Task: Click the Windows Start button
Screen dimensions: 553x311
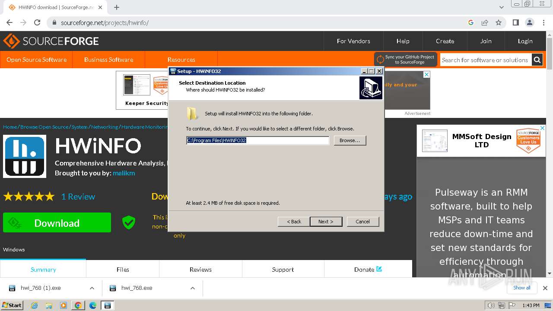Action: click(x=12, y=305)
